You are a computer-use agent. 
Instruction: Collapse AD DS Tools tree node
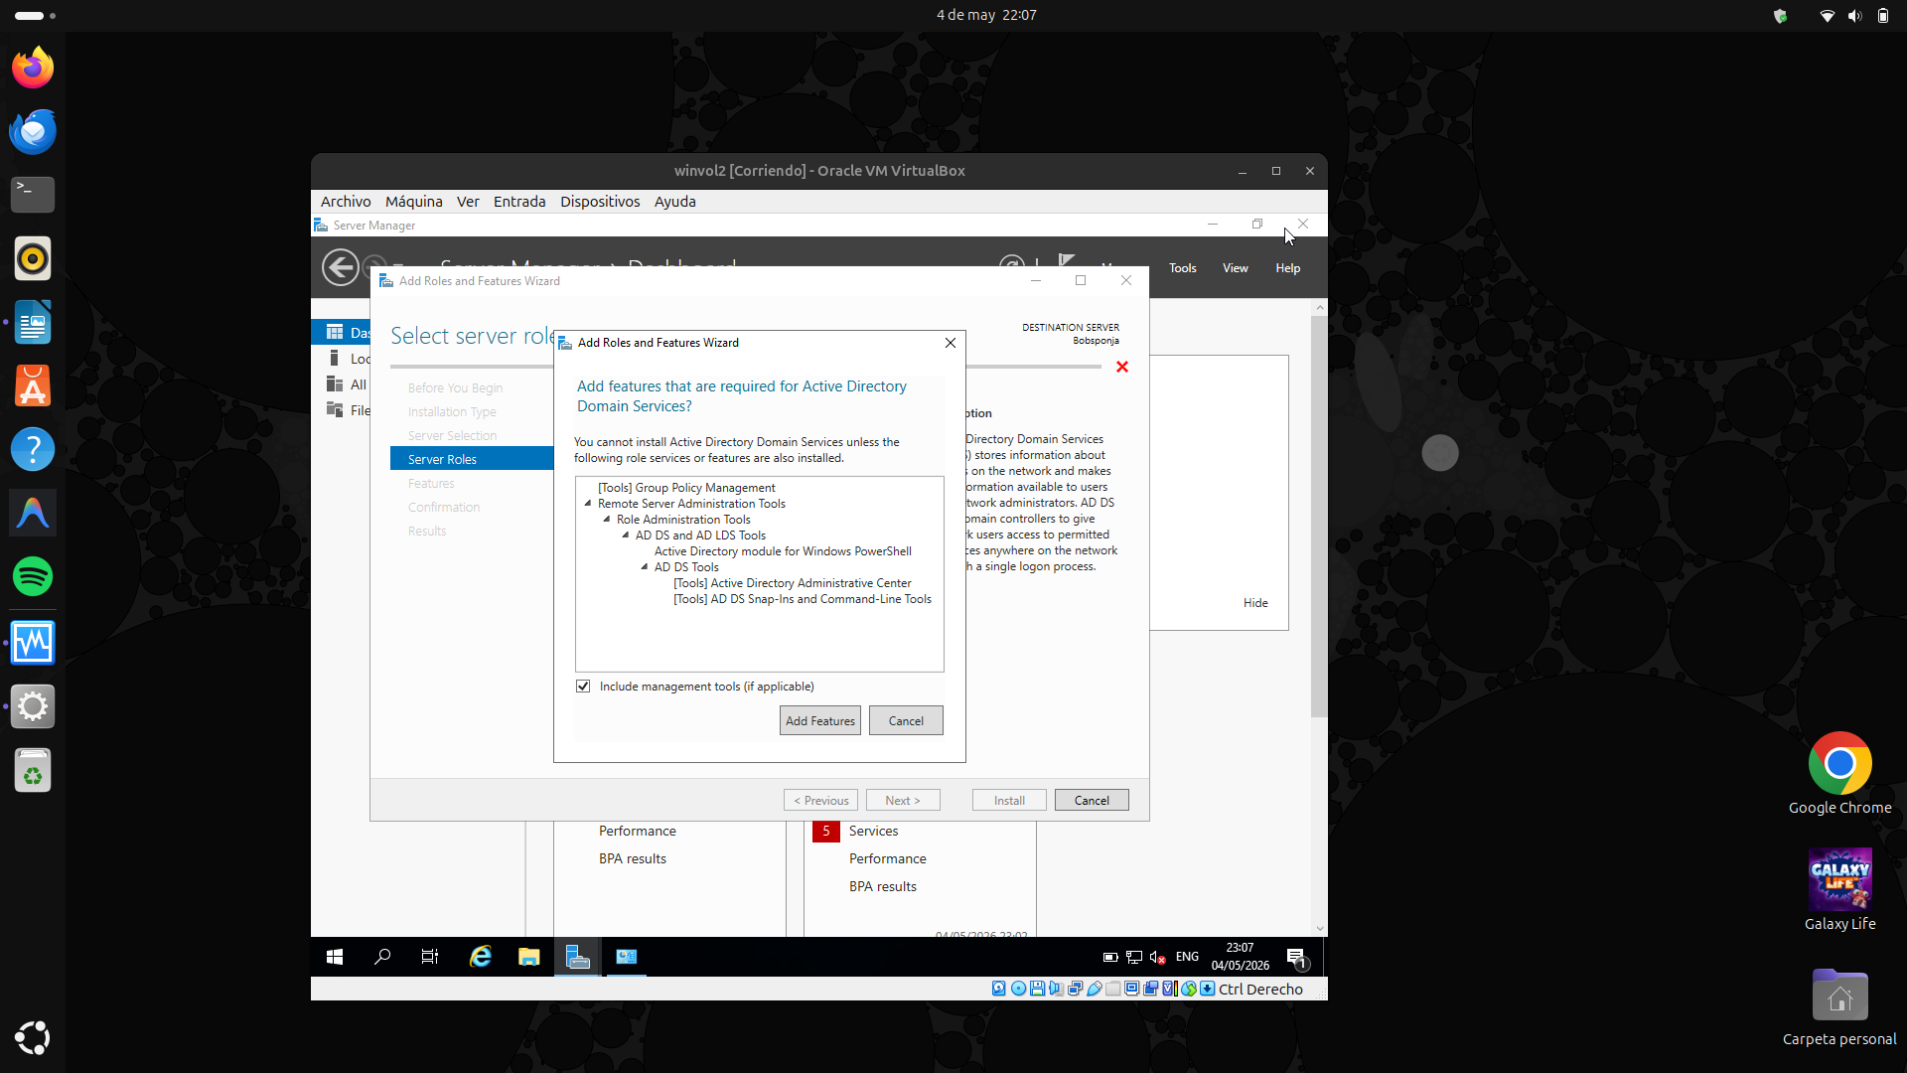645,567
